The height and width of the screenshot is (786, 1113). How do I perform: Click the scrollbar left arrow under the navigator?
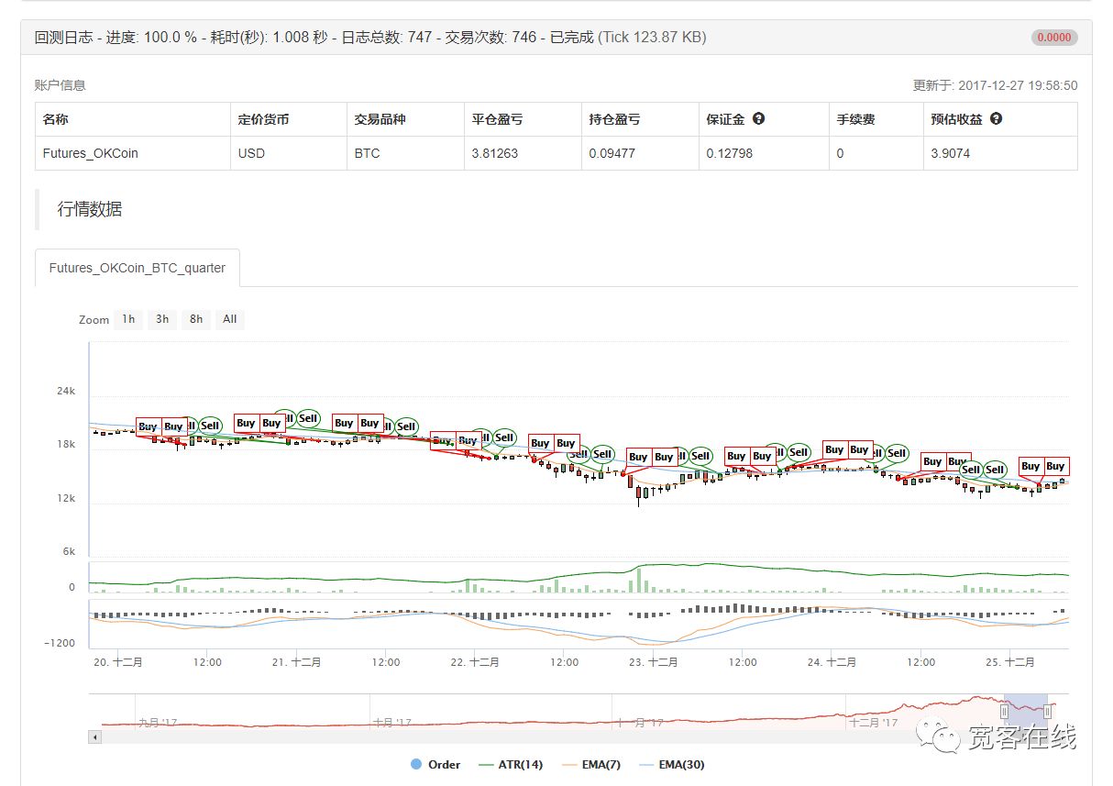(x=94, y=736)
